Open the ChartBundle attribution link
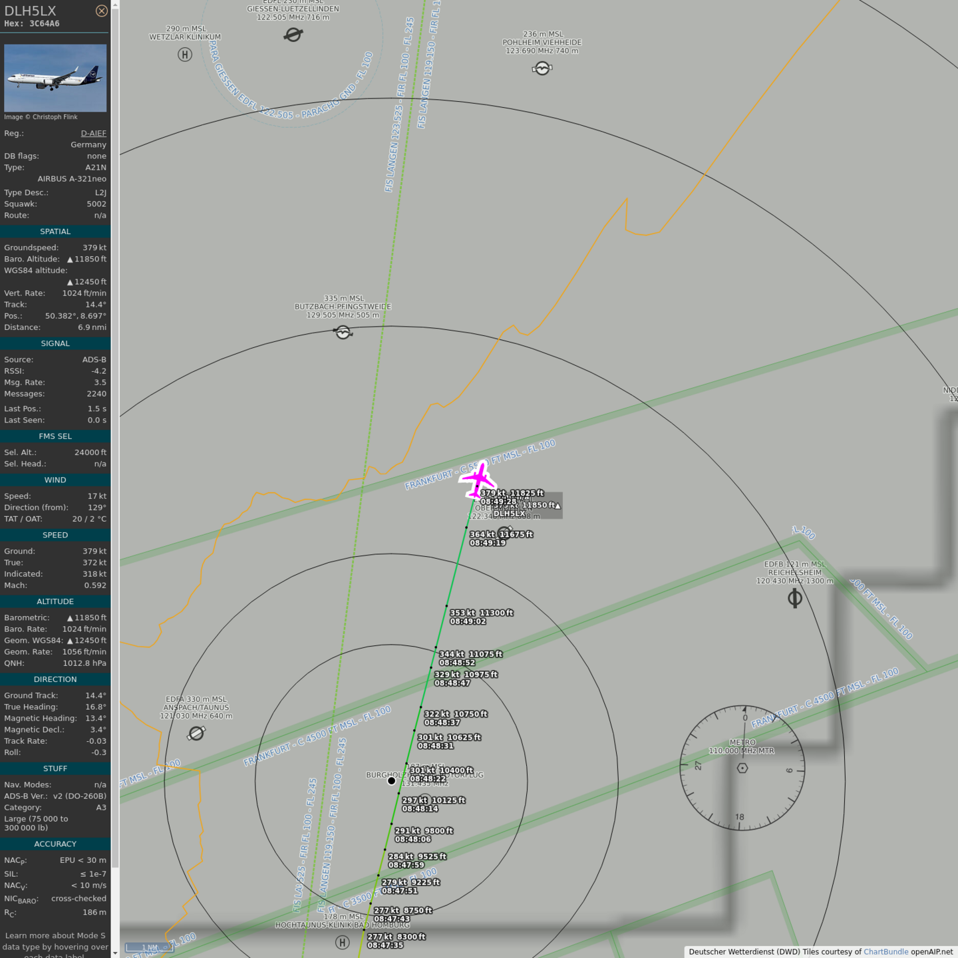958x958 pixels. click(x=885, y=951)
